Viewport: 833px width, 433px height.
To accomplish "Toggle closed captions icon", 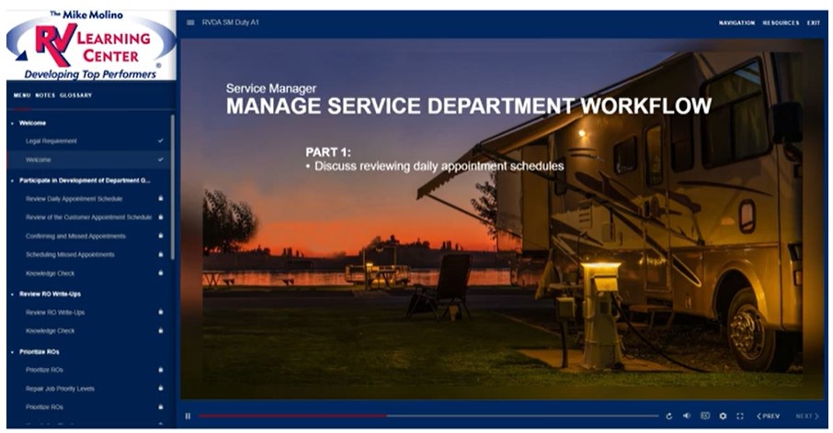I will 705,416.
